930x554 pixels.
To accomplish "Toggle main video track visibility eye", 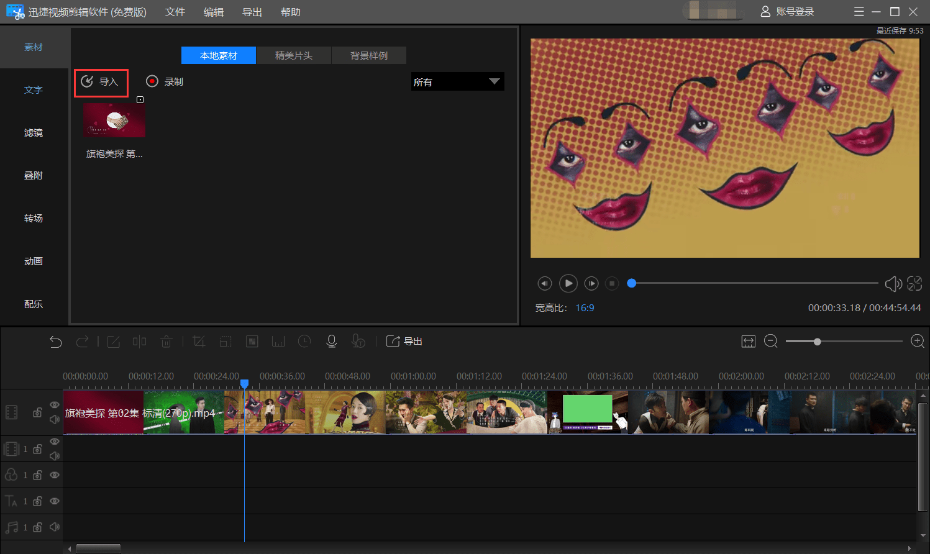I will pos(55,405).
